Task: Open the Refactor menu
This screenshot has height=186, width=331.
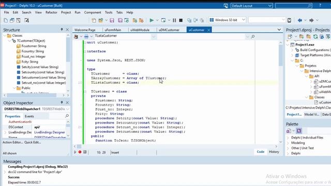Action: tap(51, 12)
